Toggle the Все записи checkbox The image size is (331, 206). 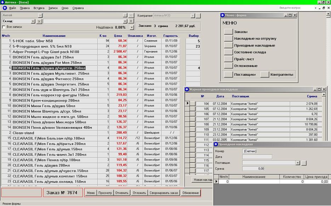[4, 27]
